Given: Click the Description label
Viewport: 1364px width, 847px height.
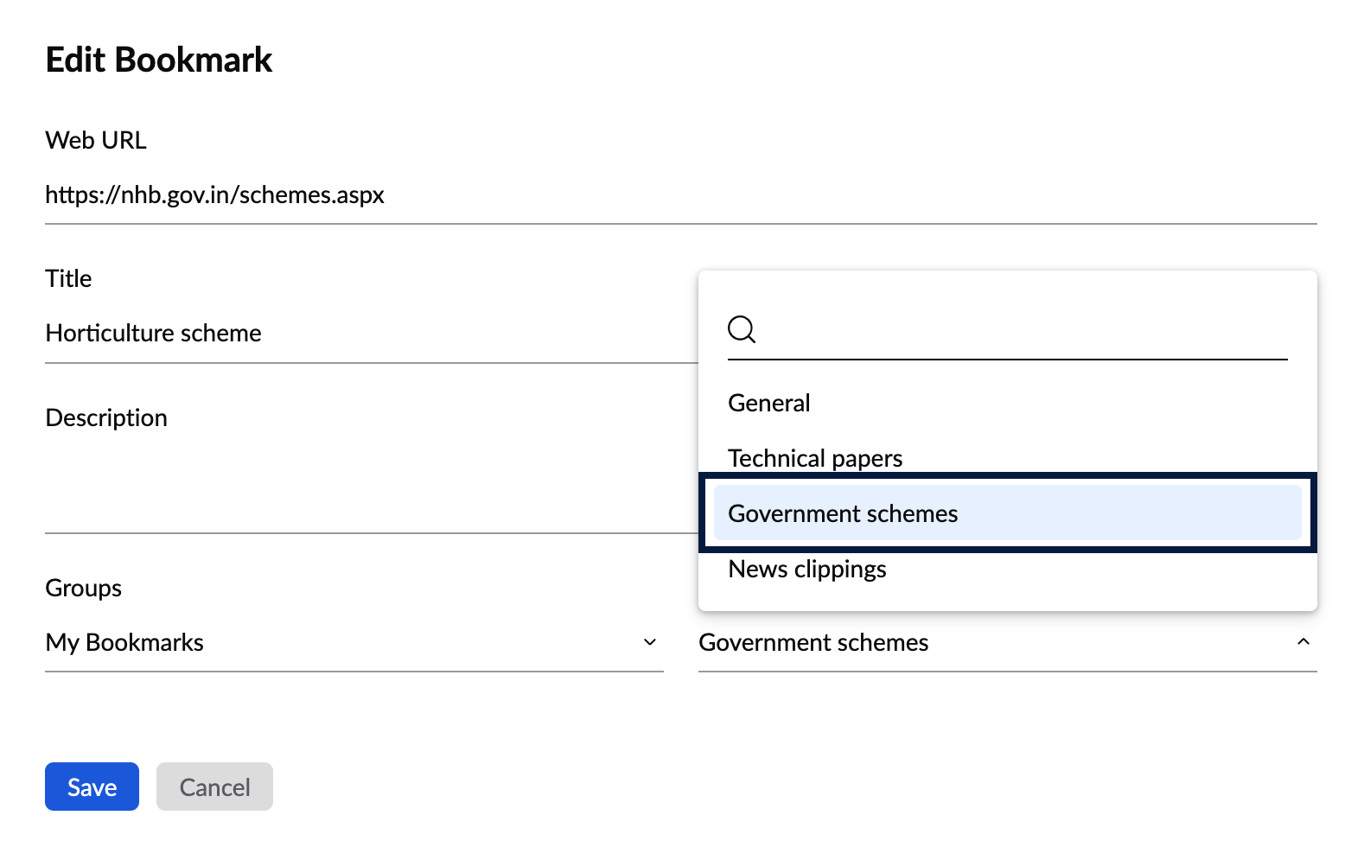Looking at the screenshot, I should point(106,417).
